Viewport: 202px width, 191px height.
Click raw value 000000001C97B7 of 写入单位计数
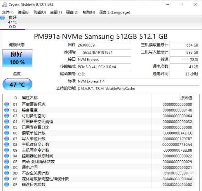point(177,139)
